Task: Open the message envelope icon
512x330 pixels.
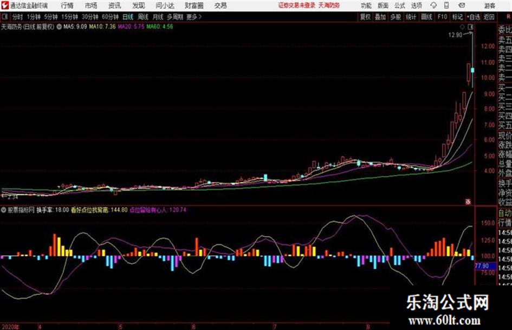Action: [x=462, y=5]
